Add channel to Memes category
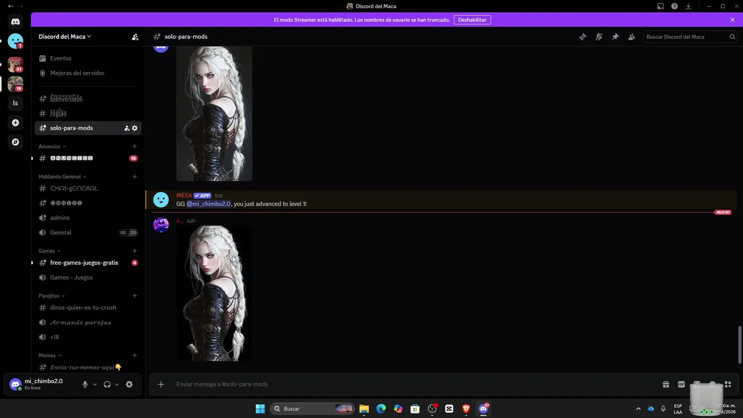 point(135,355)
